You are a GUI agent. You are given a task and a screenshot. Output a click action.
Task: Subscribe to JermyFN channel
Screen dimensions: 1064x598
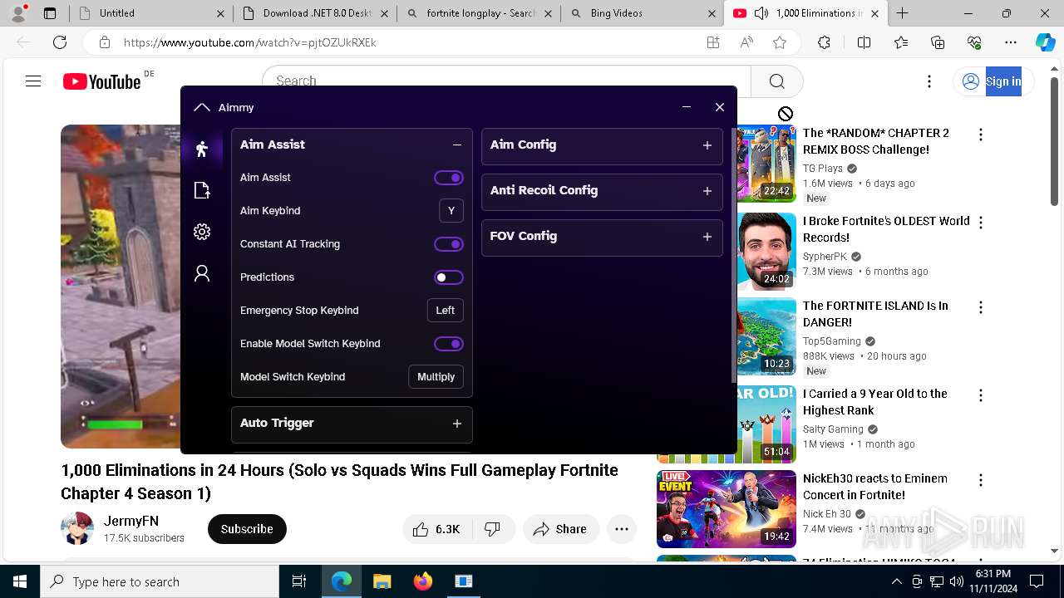point(247,529)
